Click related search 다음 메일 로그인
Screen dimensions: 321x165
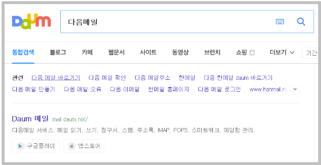pos(219,89)
